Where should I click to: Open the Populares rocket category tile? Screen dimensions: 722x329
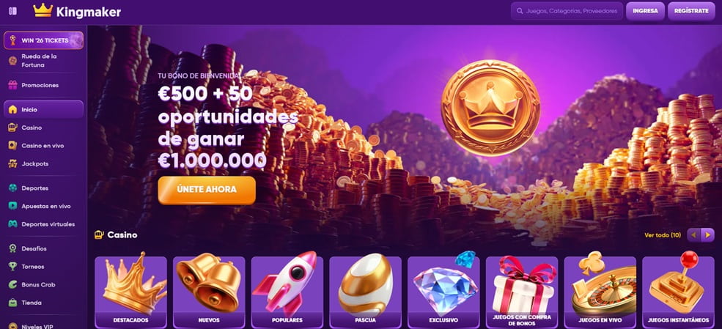(x=287, y=292)
